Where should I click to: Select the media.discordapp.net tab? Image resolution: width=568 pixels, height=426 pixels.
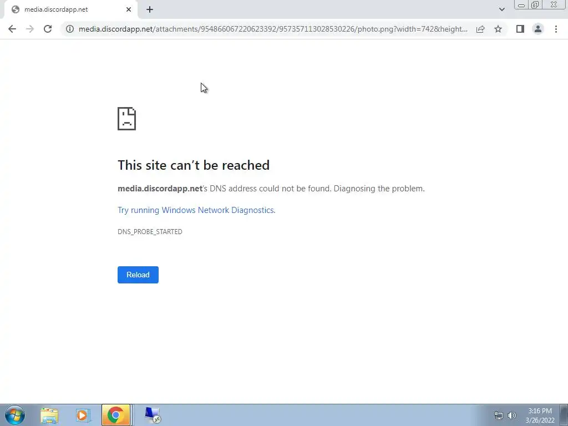click(x=70, y=10)
